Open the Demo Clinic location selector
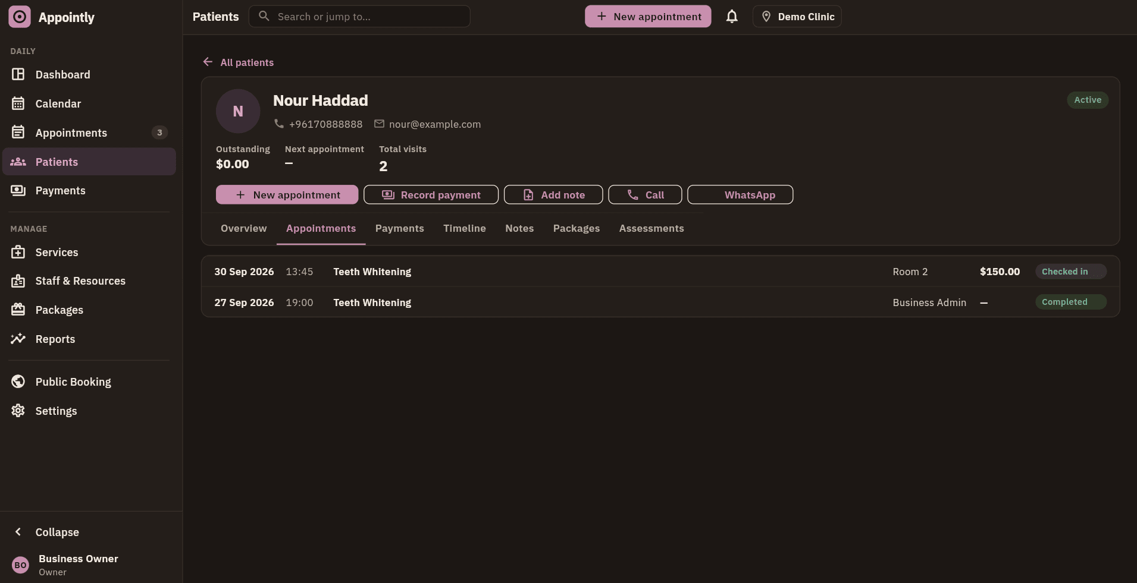1137x583 pixels. (x=797, y=17)
